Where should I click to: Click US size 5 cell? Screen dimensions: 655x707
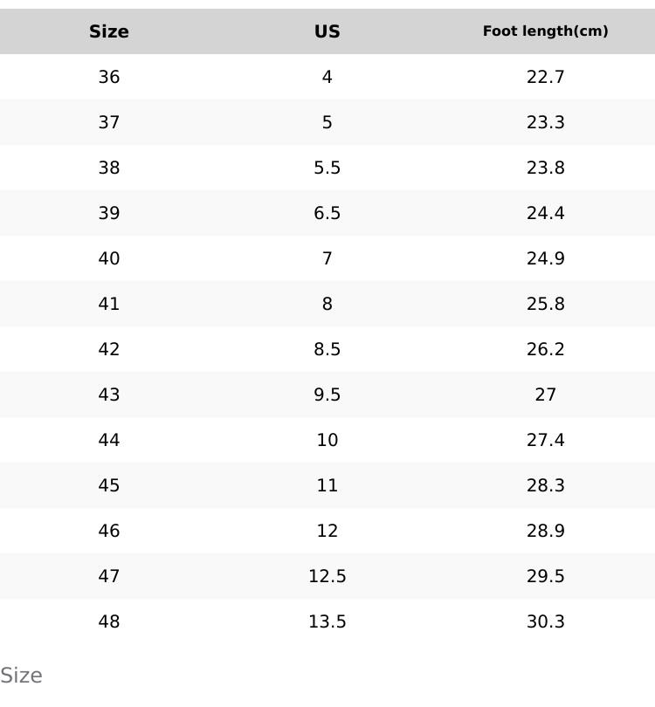[327, 122]
